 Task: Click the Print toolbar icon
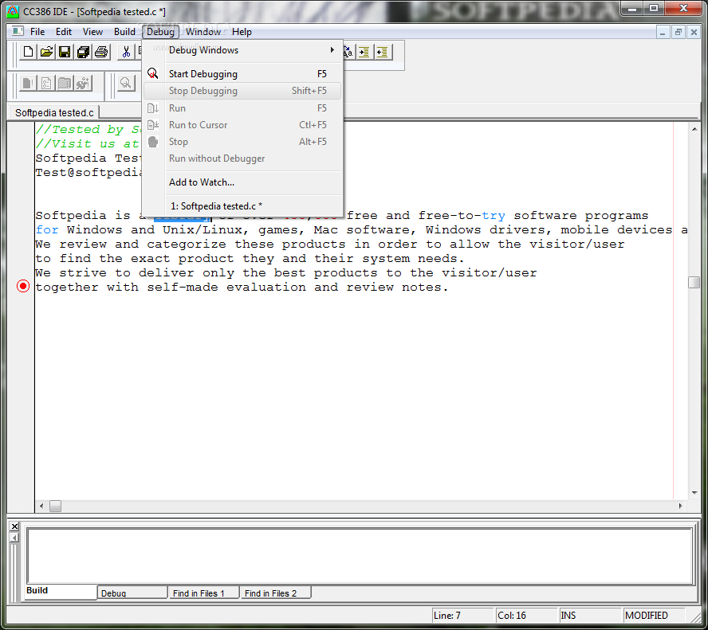point(101,52)
